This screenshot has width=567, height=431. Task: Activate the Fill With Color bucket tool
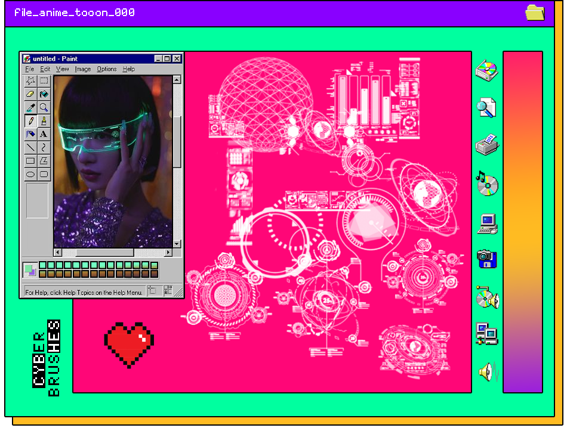point(44,94)
